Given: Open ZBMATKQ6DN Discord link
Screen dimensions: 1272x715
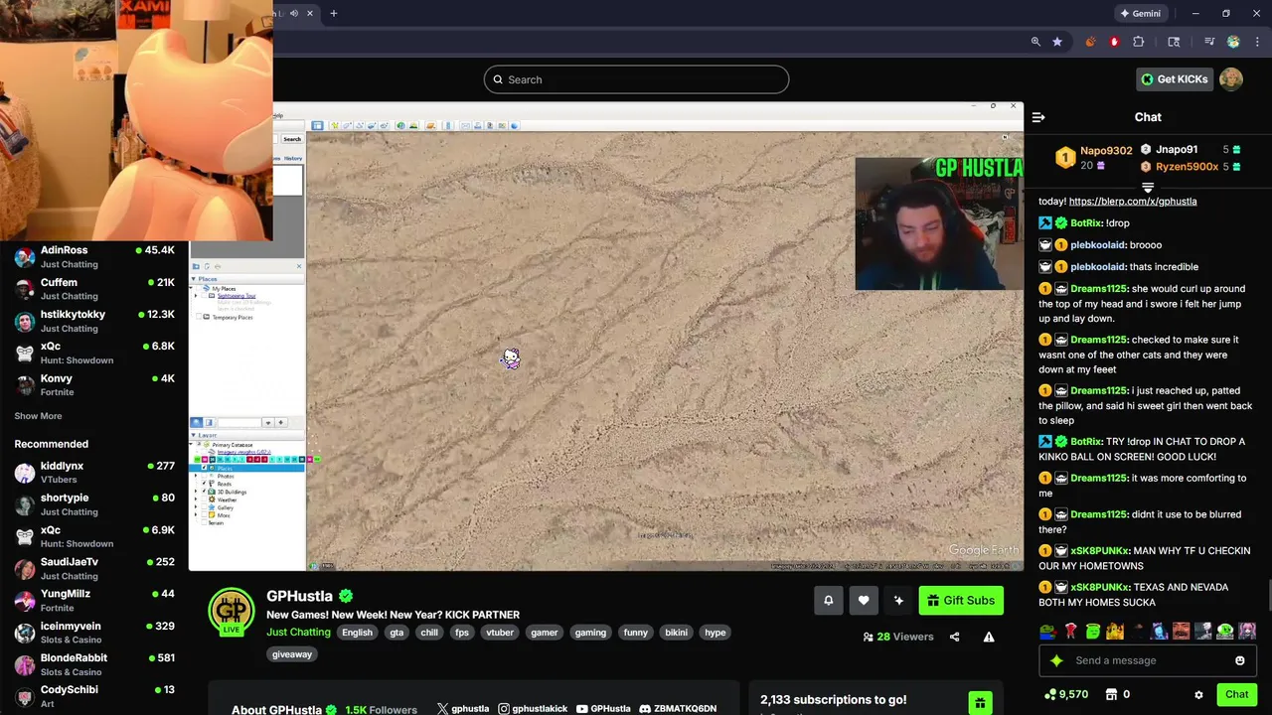Looking at the screenshot, I should 678,709.
